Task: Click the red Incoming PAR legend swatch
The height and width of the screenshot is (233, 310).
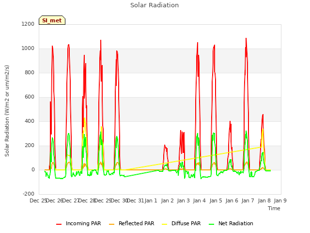Action: click(x=59, y=224)
